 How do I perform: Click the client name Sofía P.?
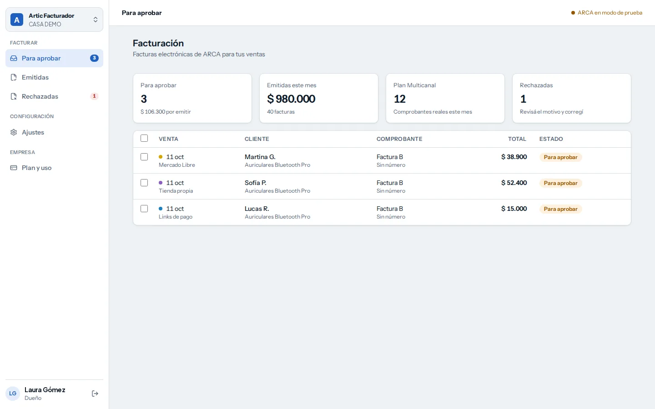(x=256, y=183)
